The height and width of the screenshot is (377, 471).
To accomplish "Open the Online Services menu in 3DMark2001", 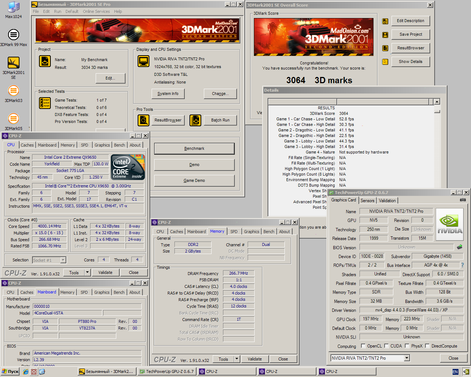I will click(96, 11).
